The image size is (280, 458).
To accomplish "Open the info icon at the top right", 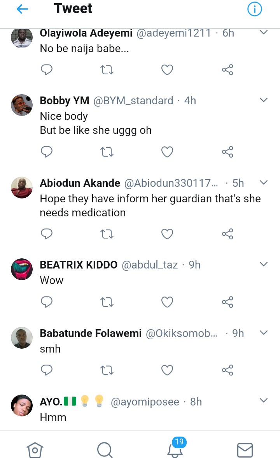I will [x=255, y=9].
